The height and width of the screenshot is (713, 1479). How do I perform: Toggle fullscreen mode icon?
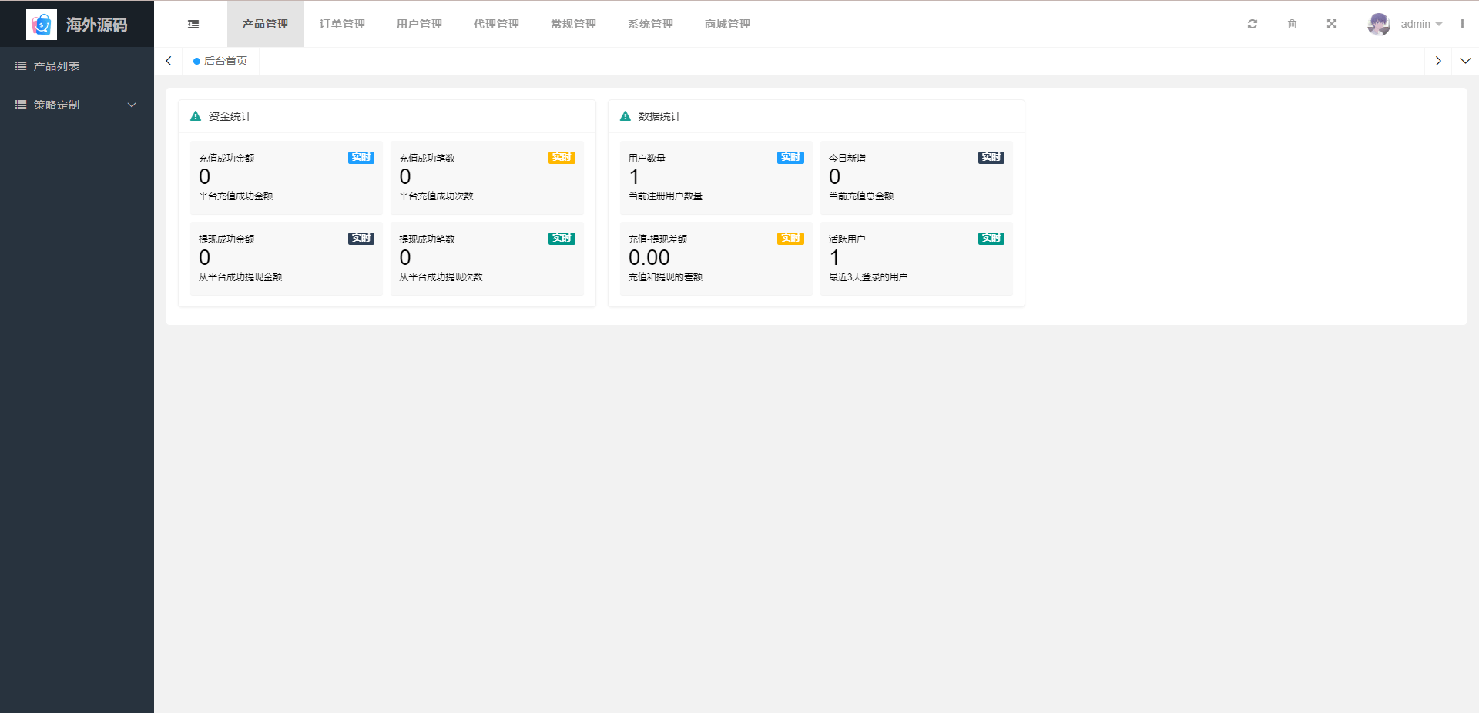[1332, 25]
